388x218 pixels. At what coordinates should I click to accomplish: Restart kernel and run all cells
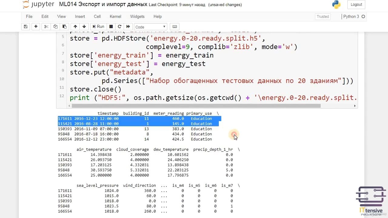(128, 27)
